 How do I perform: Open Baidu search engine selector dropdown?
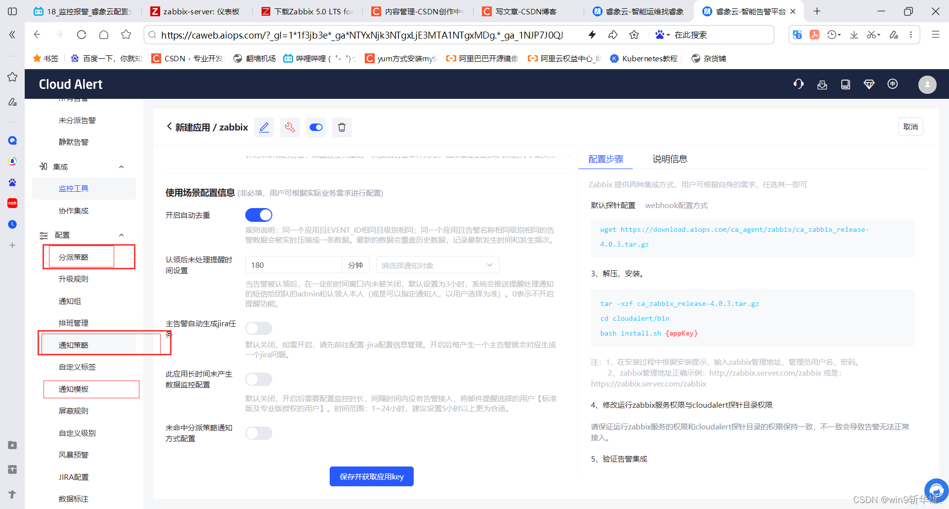click(x=662, y=35)
